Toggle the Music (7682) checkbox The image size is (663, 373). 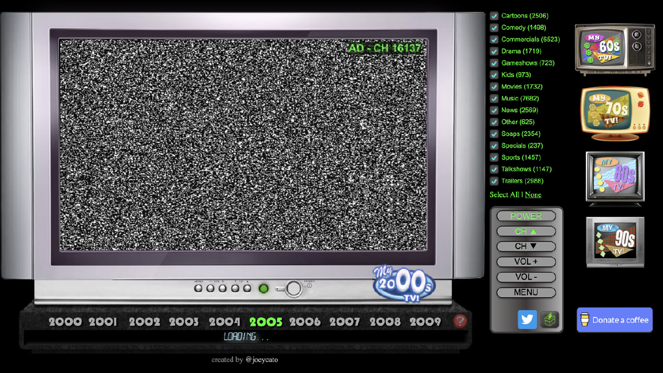pos(494,98)
